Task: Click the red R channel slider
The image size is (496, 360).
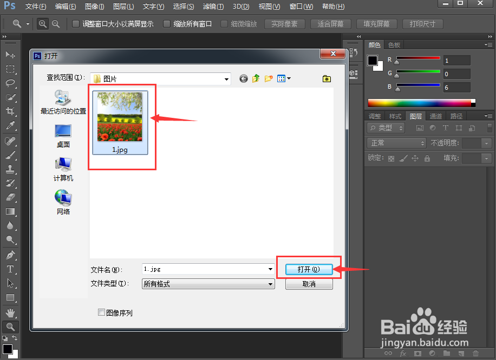Action: (418, 58)
